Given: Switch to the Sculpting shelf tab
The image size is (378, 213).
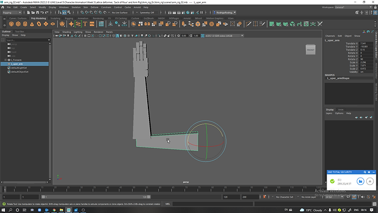Looking at the screenshot, I should click(x=55, y=18).
